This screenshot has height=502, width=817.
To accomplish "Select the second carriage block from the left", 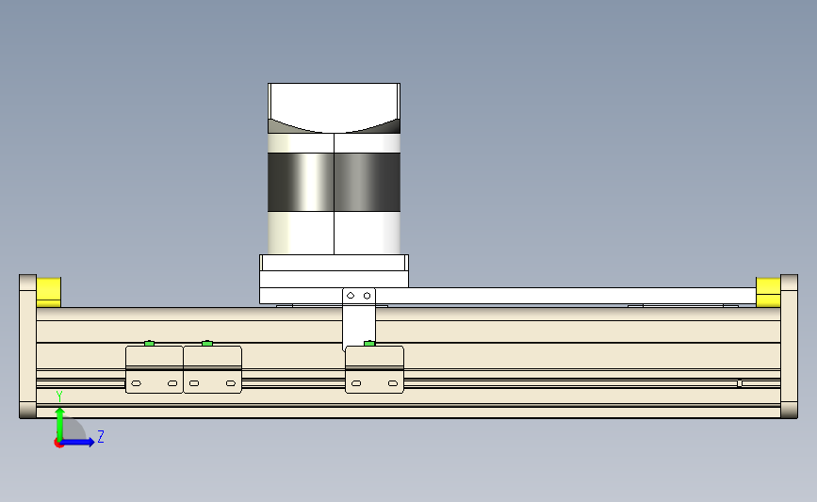I will click(213, 369).
